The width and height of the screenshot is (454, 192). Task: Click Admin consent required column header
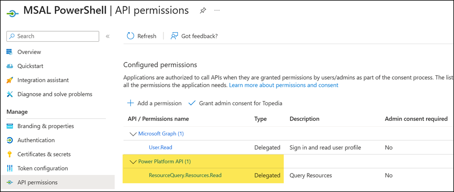point(416,119)
